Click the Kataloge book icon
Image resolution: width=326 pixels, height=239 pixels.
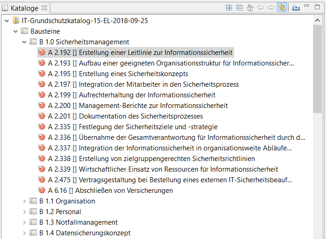pyautogui.click(x=5, y=8)
